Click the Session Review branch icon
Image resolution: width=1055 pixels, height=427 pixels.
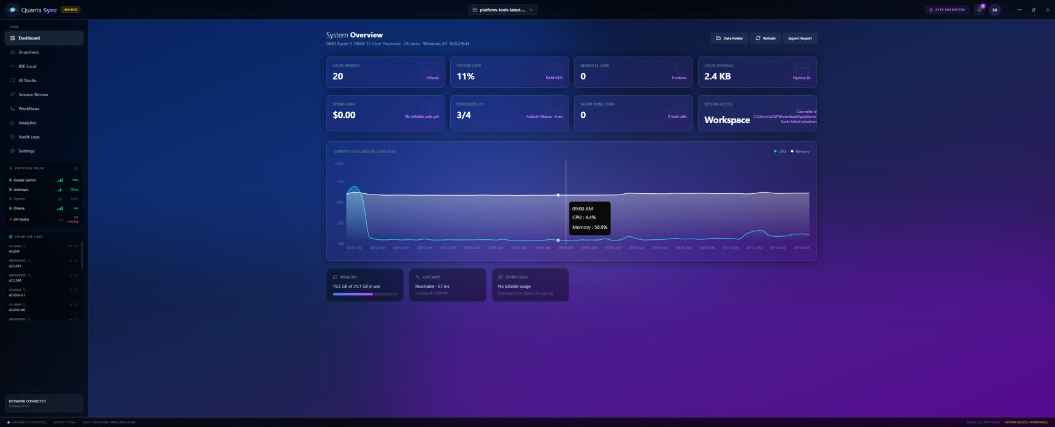click(12, 94)
